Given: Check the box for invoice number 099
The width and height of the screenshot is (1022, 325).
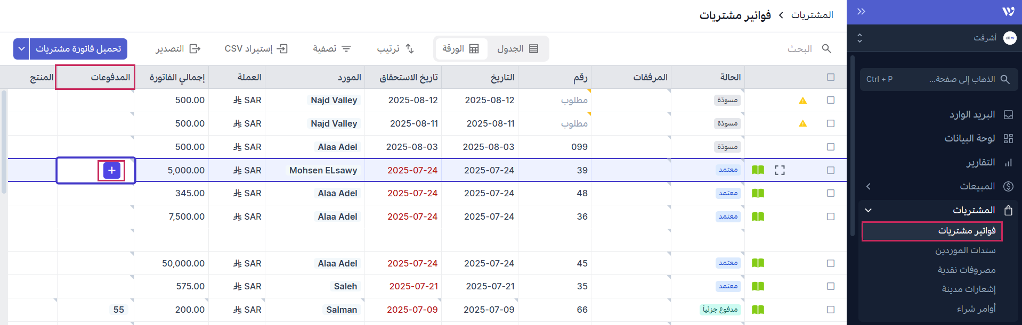Looking at the screenshot, I should 830,147.
